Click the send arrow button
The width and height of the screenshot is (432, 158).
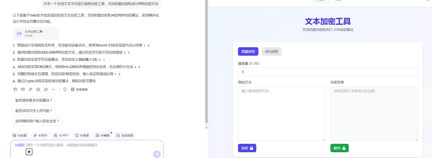click(x=157, y=154)
